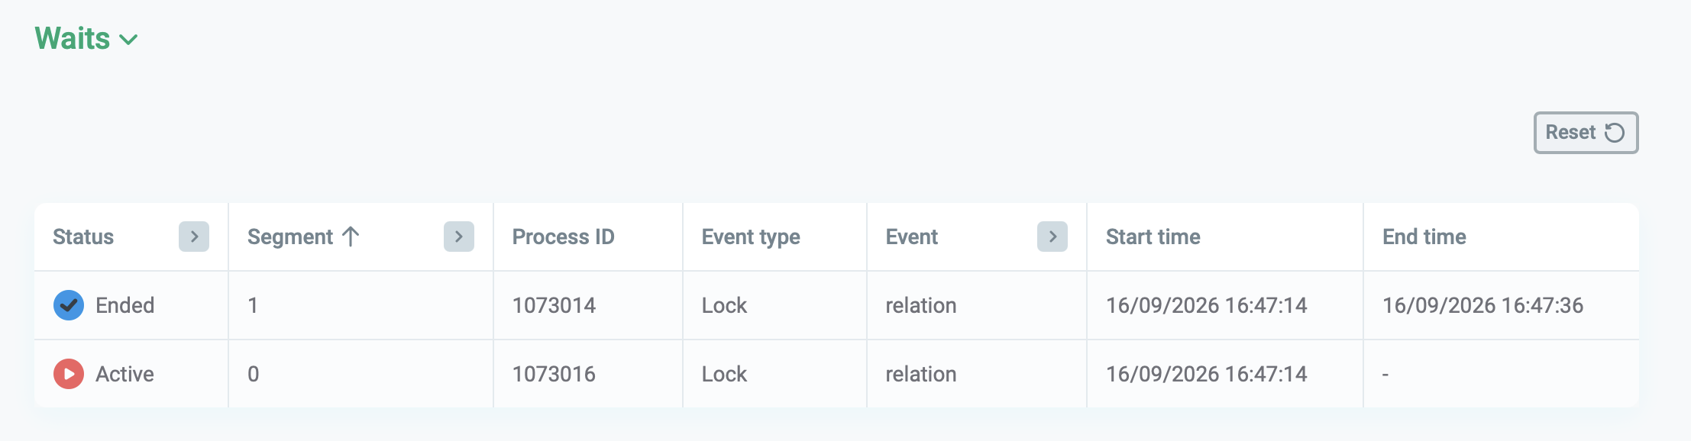Click the Waits heading
The height and width of the screenshot is (441, 1691).
(73, 38)
